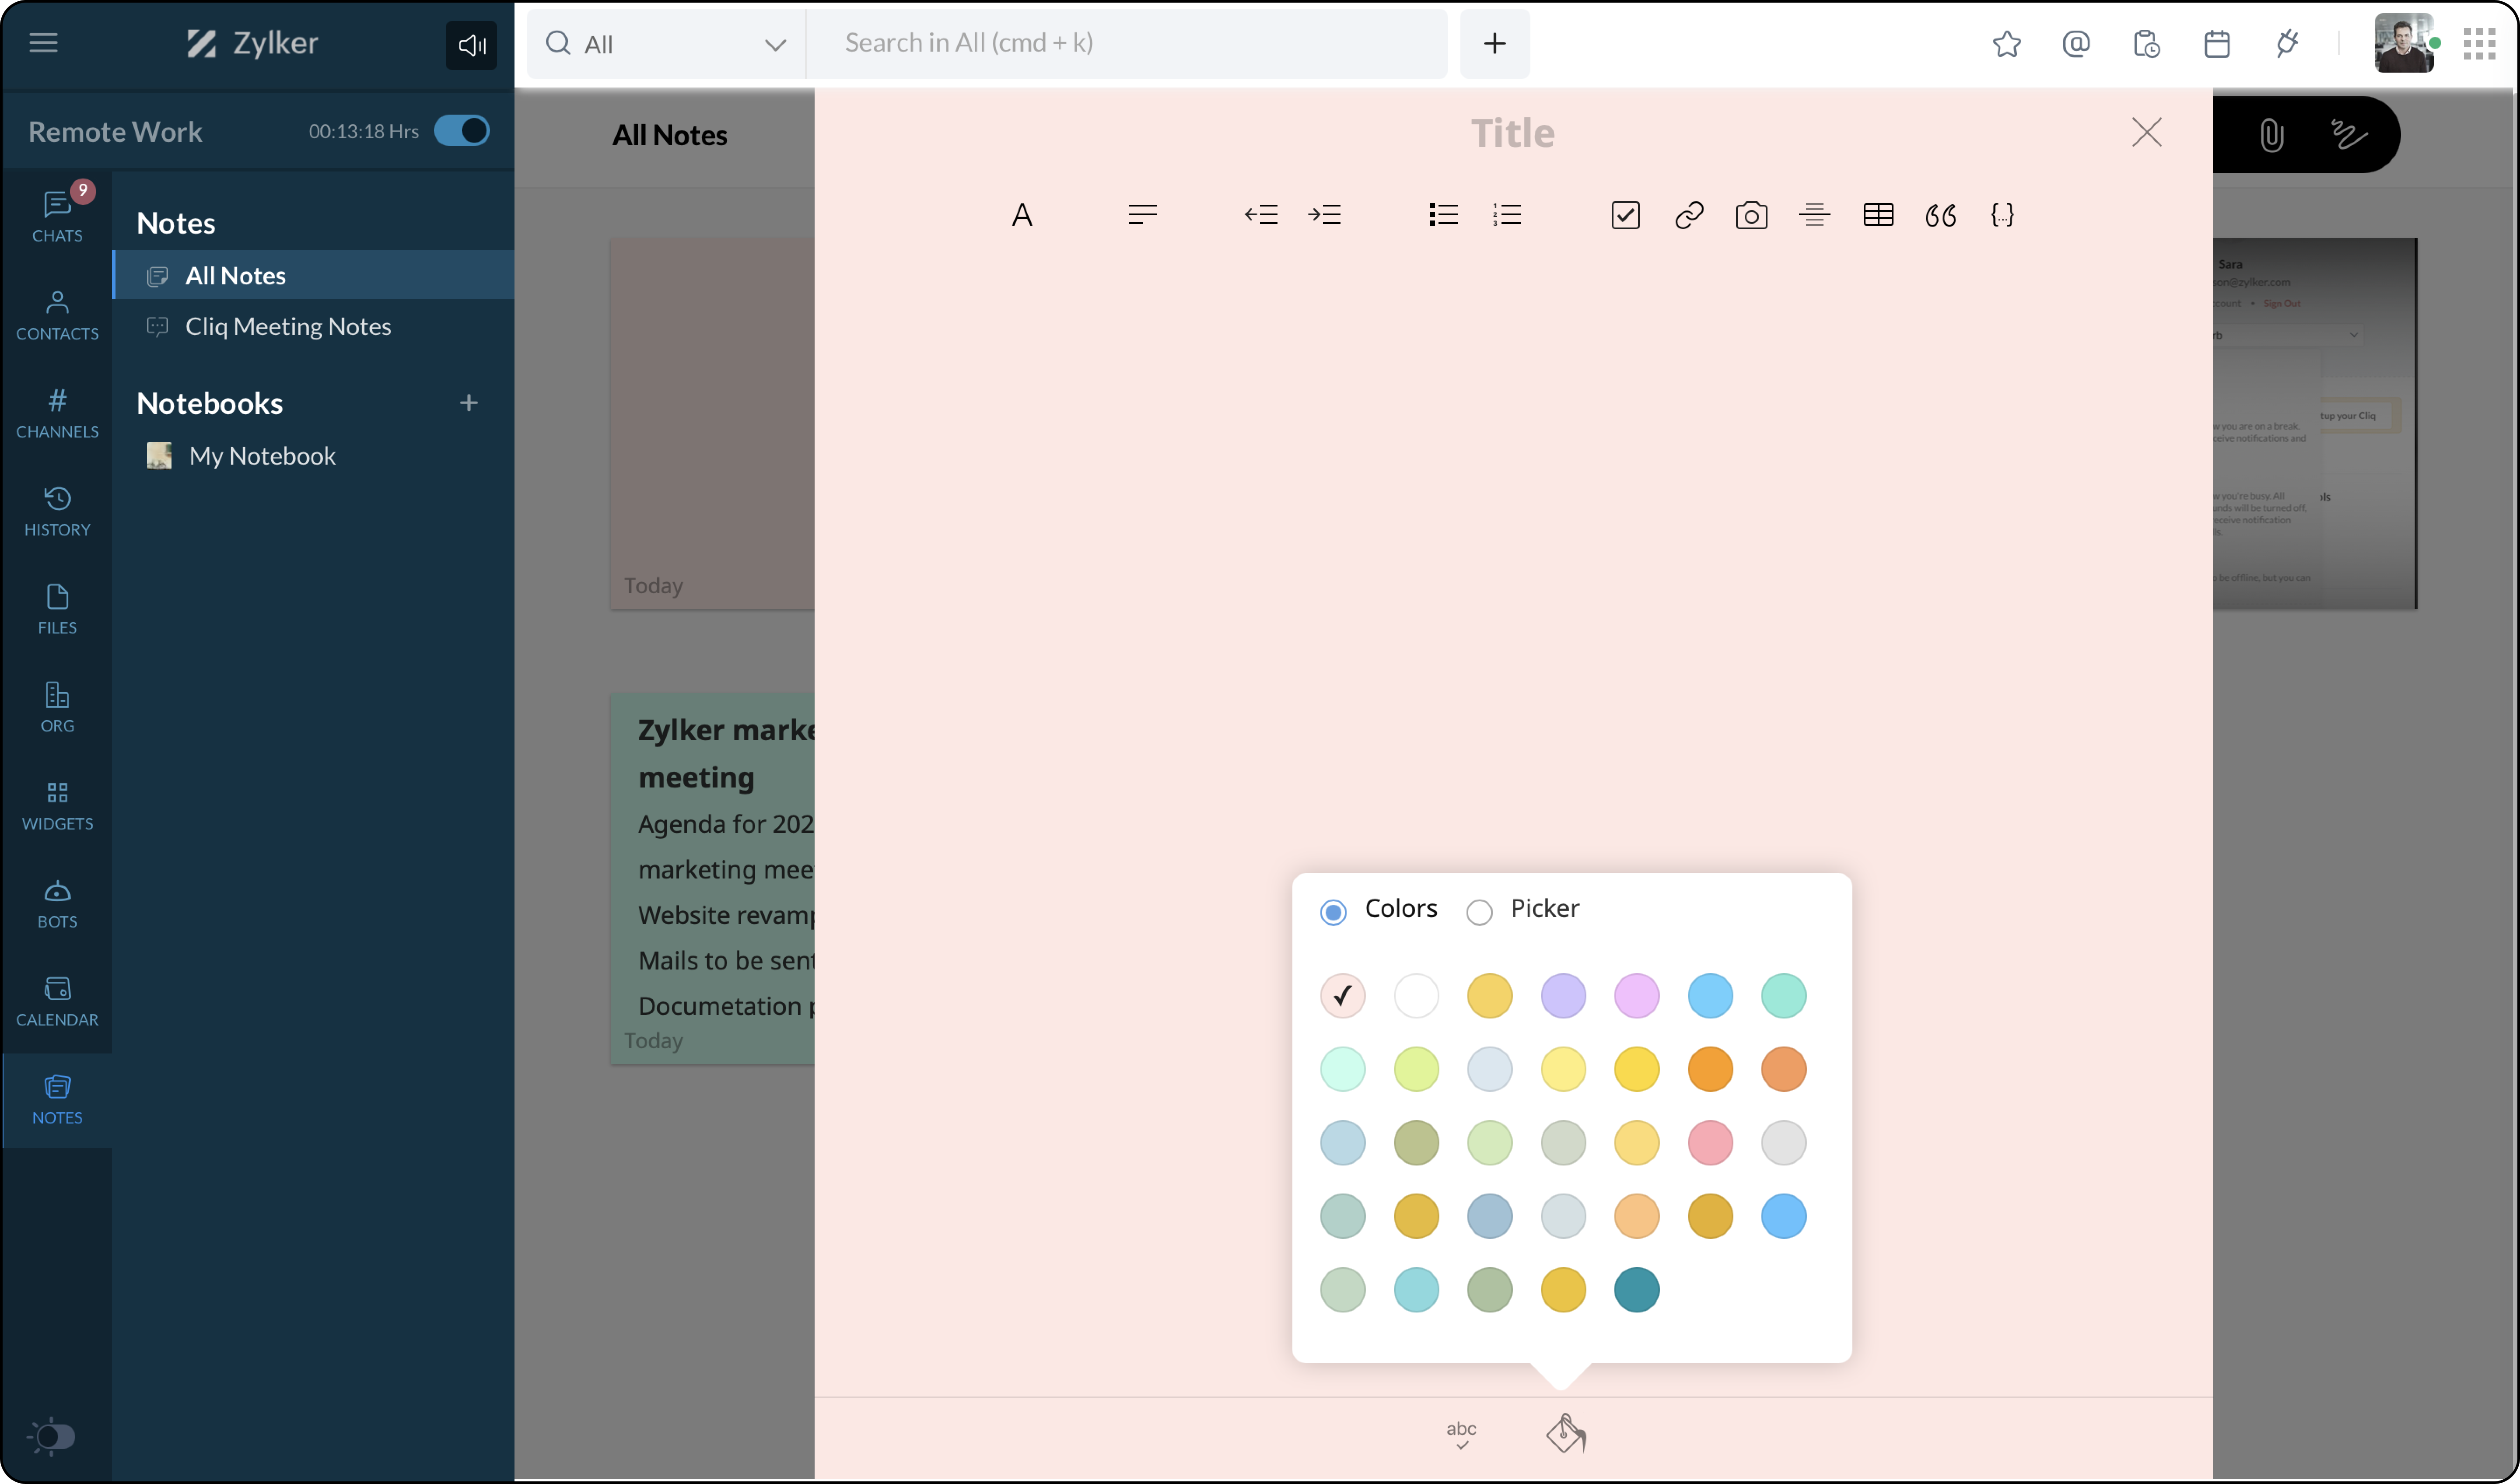The width and height of the screenshot is (2520, 1484).
Task: Open Cliq Meeting Notes section
Action: 288,327
